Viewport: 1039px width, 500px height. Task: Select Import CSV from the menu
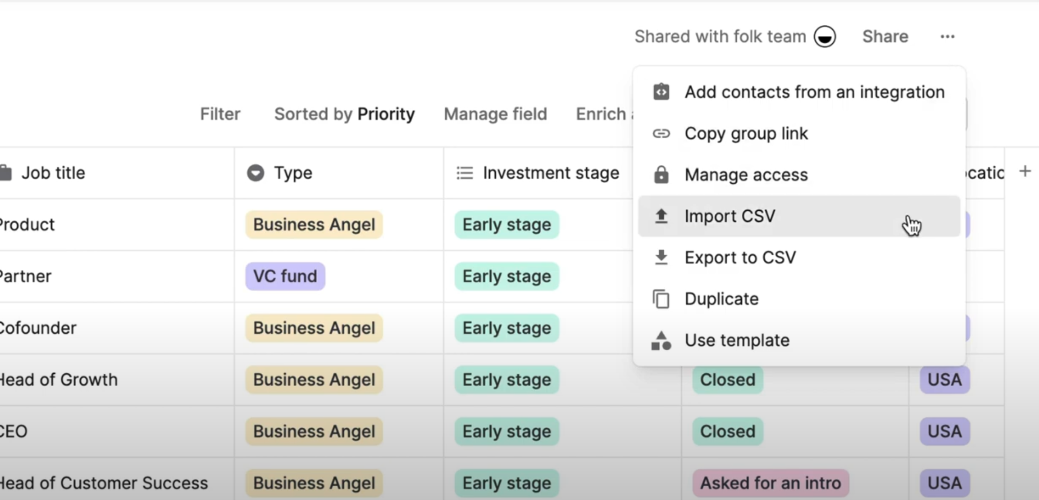coord(730,216)
